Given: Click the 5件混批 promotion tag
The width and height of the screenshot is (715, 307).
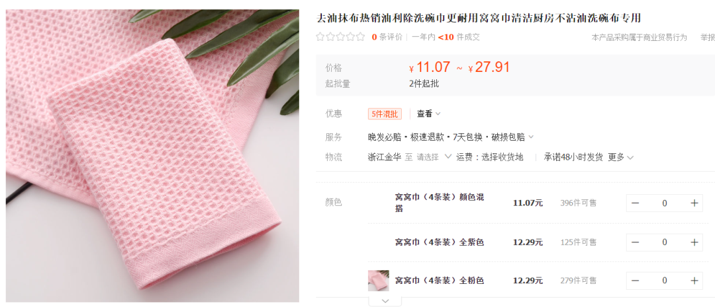Looking at the screenshot, I should pos(385,114).
